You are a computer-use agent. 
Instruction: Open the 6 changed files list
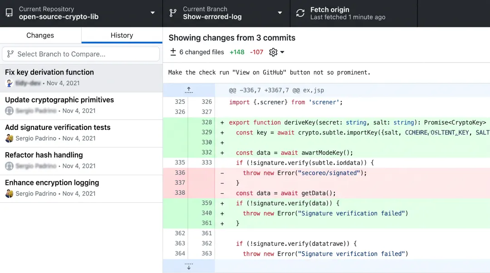201,52
